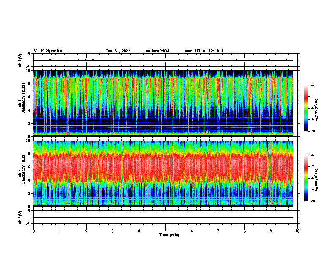This screenshot has height=259, width=335.
Task: Click the "ch.1(V)" axis label of the top waveform
Action: pyautogui.click(x=20, y=60)
